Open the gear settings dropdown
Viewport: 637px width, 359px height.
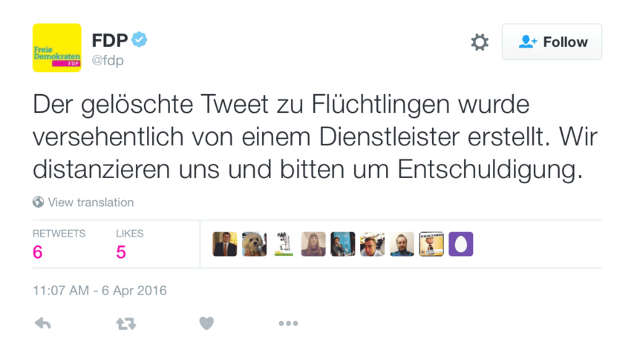480,42
